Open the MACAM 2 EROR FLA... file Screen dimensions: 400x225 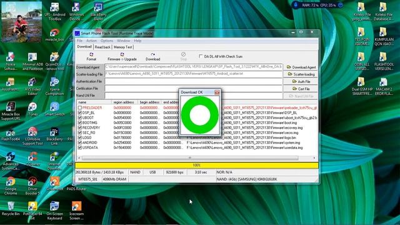pos(384,86)
